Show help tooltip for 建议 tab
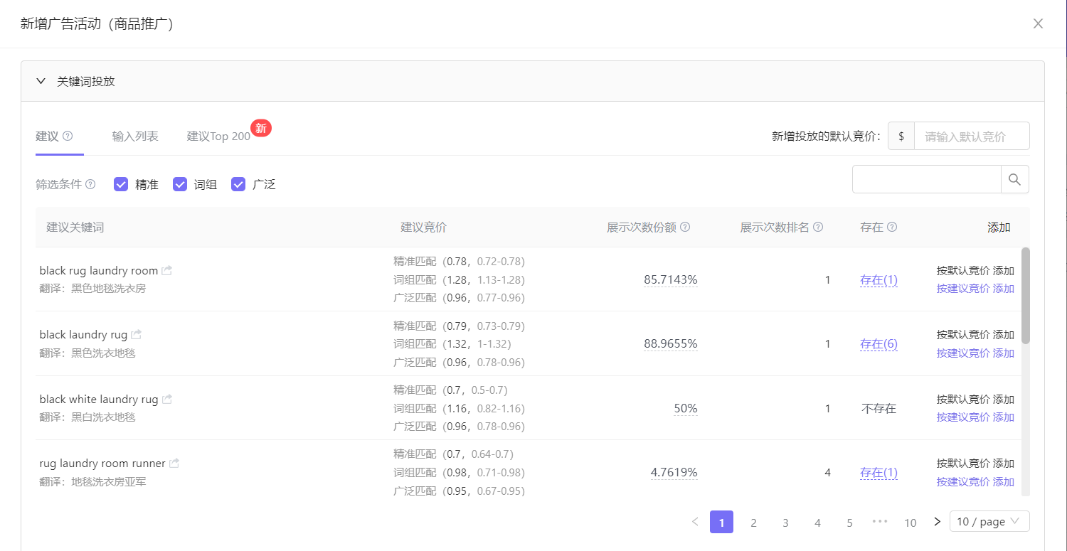The image size is (1067, 551). click(x=68, y=136)
